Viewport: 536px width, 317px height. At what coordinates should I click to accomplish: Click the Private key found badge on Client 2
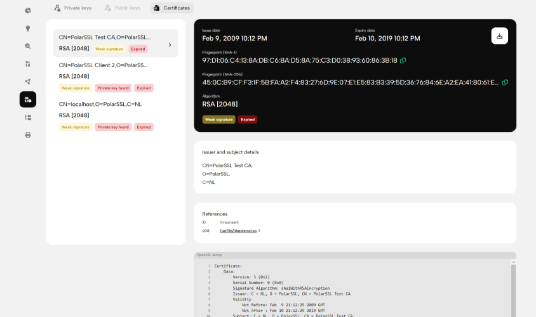pos(113,88)
